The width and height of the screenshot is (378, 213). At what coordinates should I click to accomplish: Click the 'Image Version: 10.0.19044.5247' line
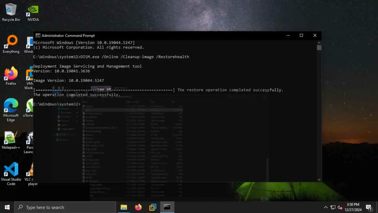69,80
